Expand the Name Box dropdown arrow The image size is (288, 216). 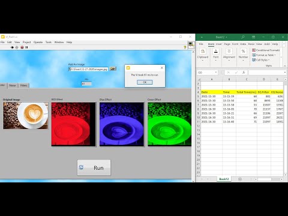click(x=216, y=73)
